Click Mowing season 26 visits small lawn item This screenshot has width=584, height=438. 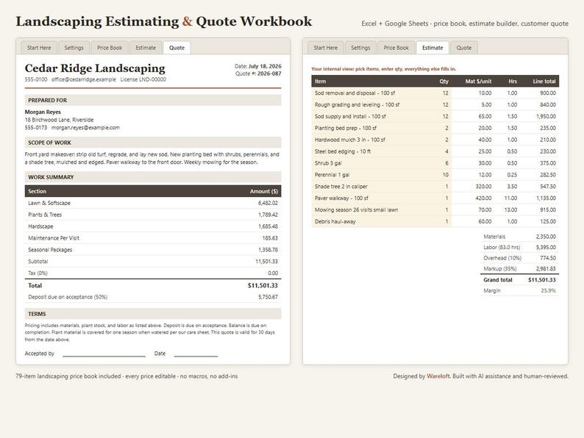[x=372, y=210]
